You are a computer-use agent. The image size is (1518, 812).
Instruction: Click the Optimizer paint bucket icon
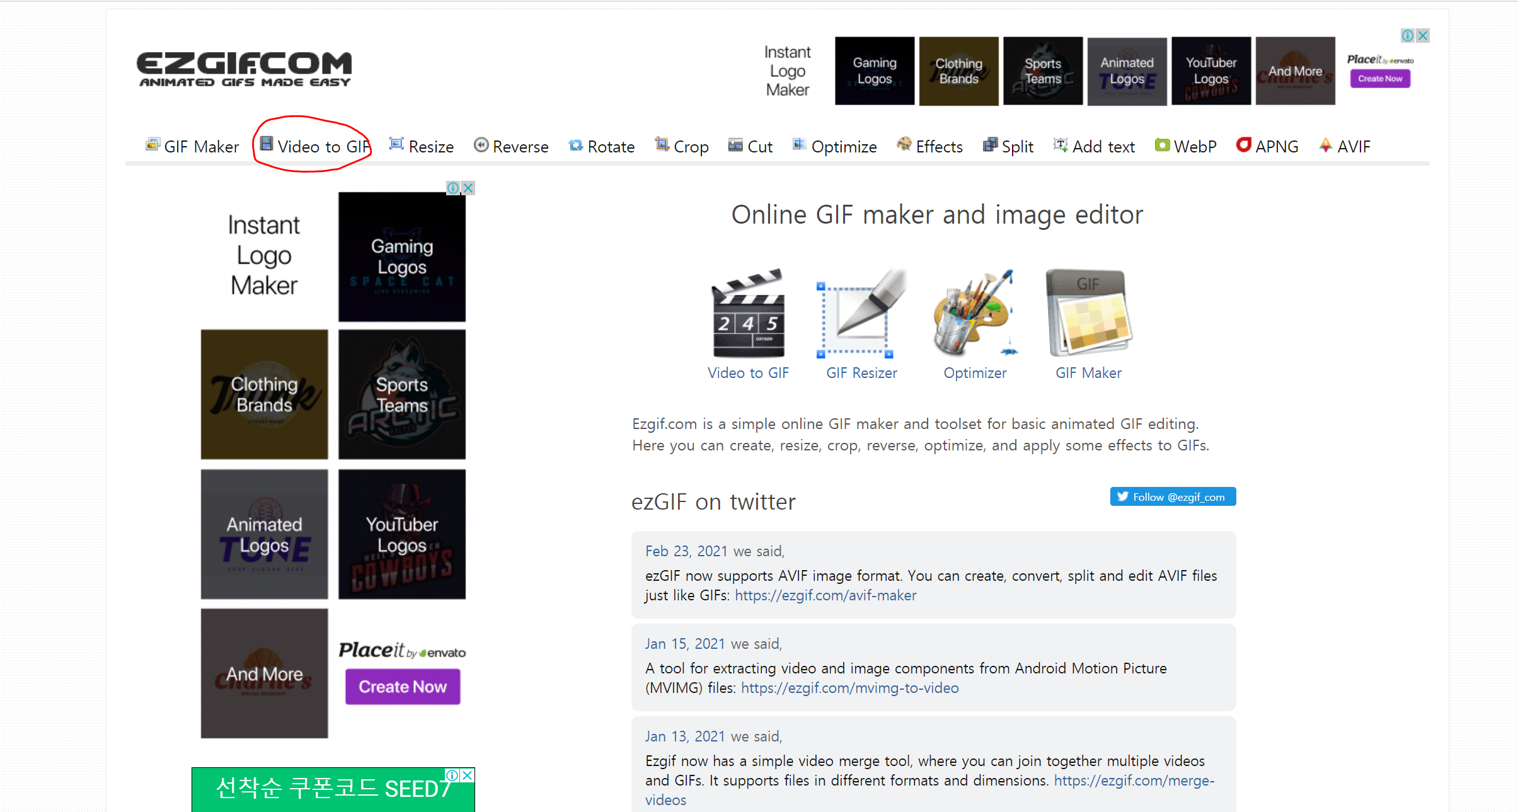(x=974, y=314)
